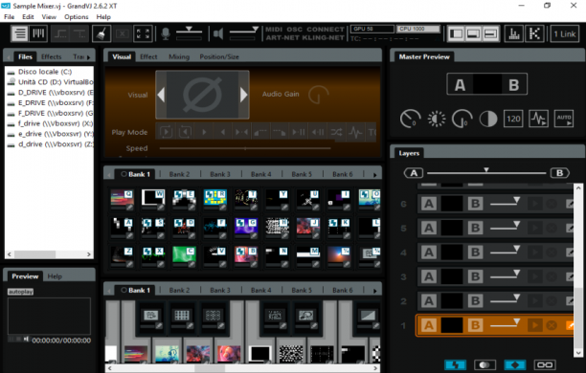This screenshot has width=586, height=373.
Task: Switch to the Mixing tab
Action: tap(179, 56)
